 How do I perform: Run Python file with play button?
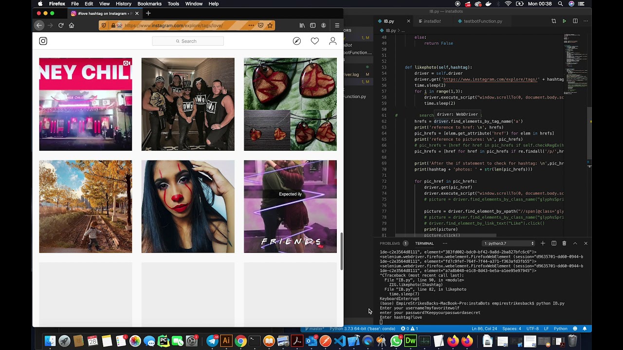564,21
